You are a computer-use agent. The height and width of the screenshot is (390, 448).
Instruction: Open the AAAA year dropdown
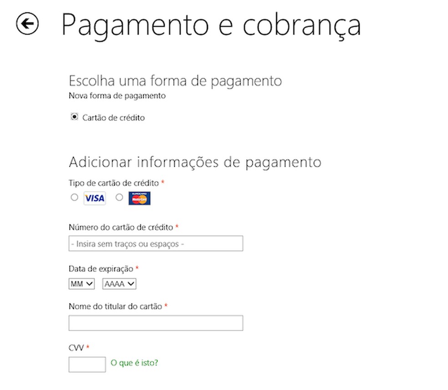[x=118, y=284]
